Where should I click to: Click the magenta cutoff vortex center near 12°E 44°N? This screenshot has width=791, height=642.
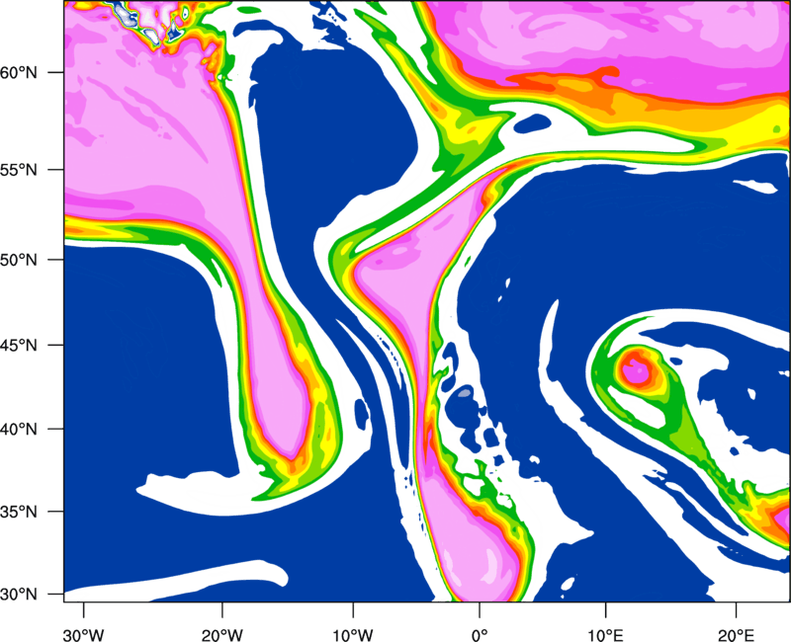(637, 372)
